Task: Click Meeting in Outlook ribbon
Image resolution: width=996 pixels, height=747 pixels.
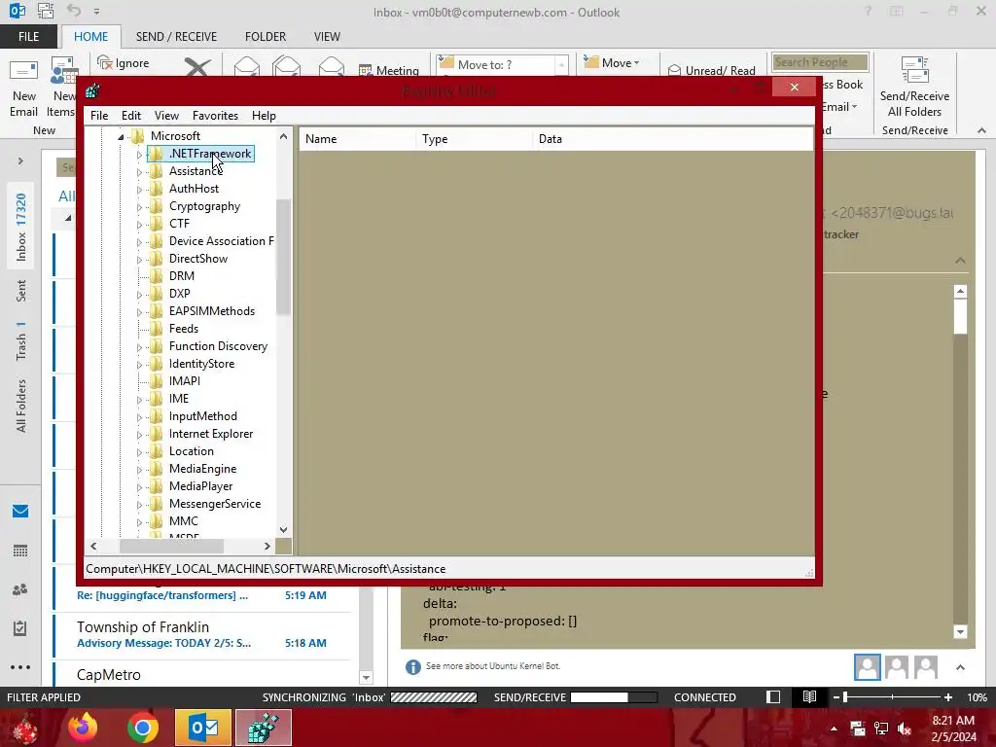Action: pos(389,70)
